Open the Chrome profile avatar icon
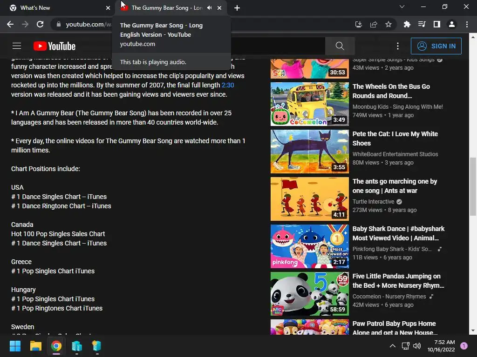The image size is (477, 357). [x=452, y=24]
